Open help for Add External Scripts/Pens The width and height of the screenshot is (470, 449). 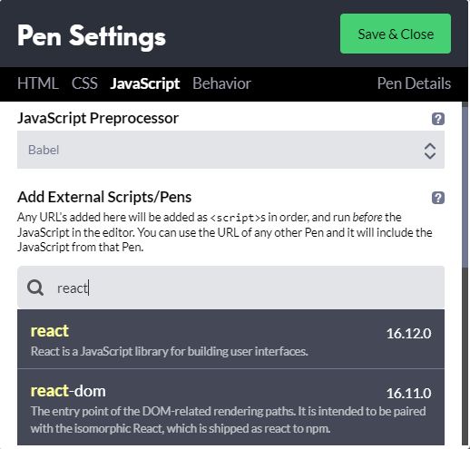(x=438, y=198)
